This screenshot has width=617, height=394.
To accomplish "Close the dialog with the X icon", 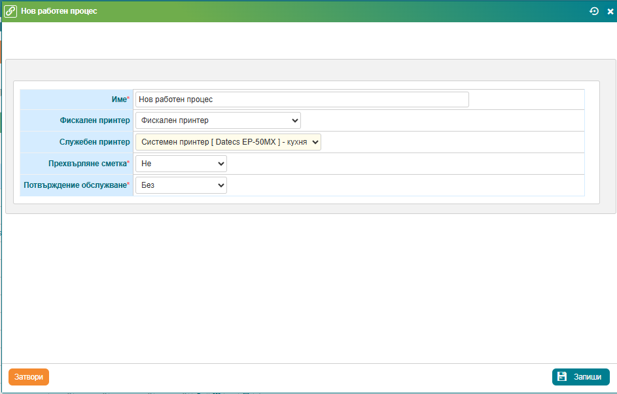I will click(610, 12).
